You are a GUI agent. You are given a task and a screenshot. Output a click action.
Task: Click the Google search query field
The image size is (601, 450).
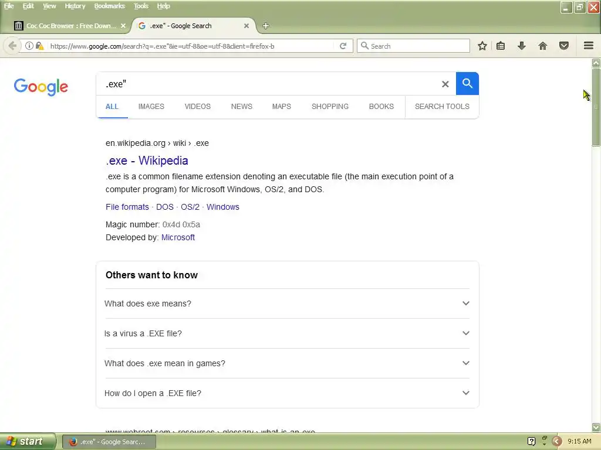coord(268,84)
